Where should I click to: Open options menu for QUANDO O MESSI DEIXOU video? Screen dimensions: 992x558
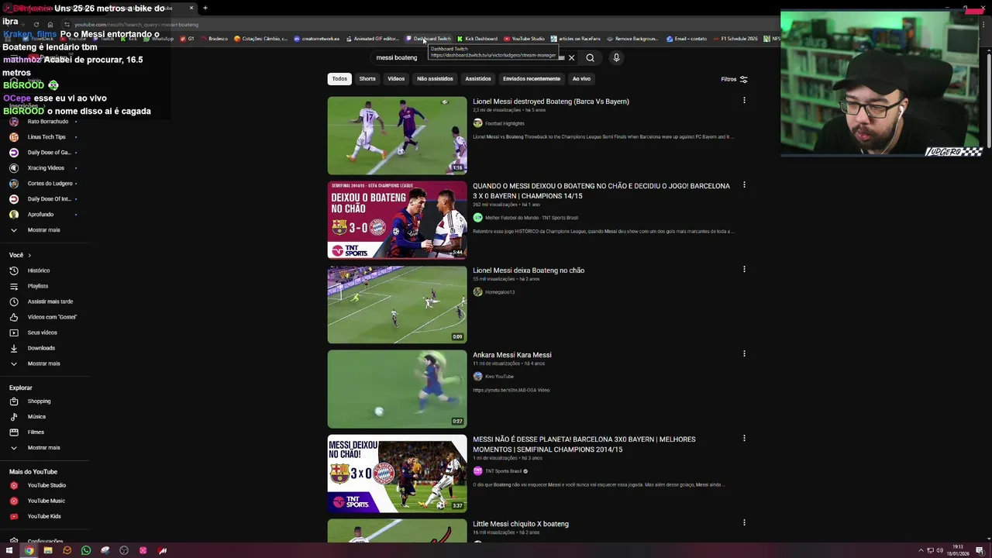tap(744, 185)
